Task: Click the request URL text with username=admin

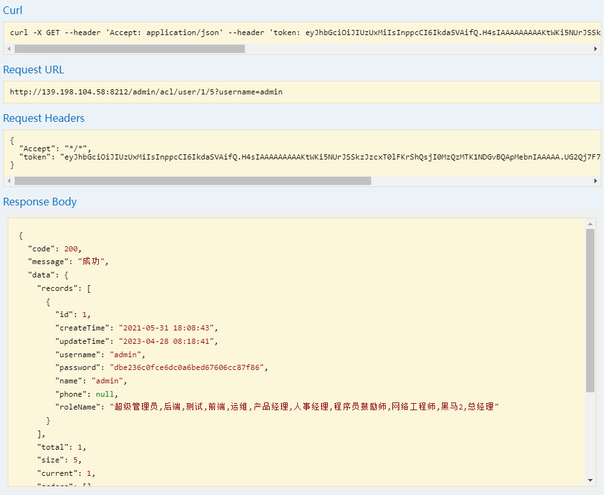Action: tap(146, 92)
